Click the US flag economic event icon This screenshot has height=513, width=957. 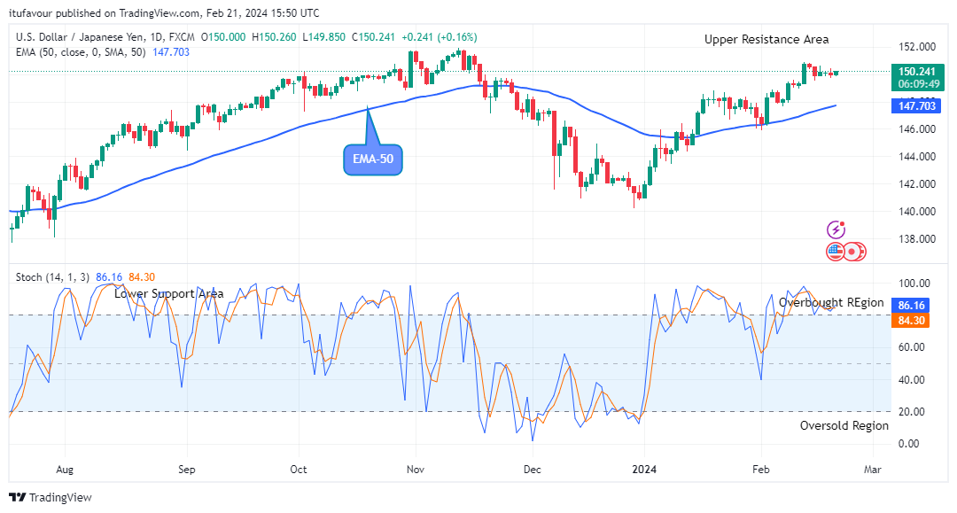coord(835,251)
